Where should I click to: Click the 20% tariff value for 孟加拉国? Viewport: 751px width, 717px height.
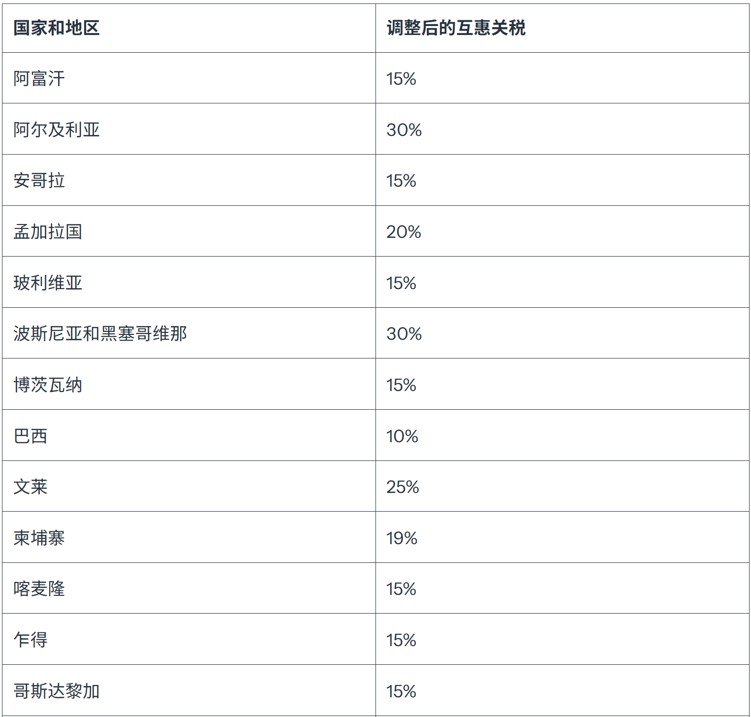tap(404, 231)
